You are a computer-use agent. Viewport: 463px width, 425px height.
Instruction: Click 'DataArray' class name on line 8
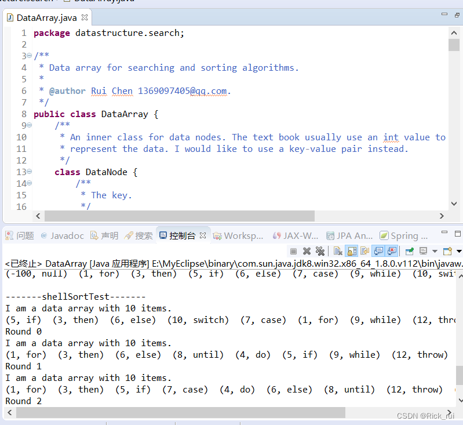point(125,114)
